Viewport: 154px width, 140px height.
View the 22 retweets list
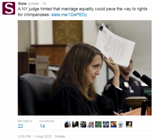[x=25, y=124]
